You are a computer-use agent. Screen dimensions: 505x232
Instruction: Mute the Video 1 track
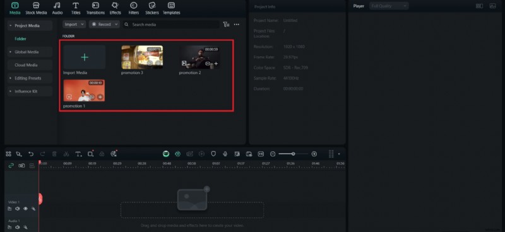click(x=18, y=209)
